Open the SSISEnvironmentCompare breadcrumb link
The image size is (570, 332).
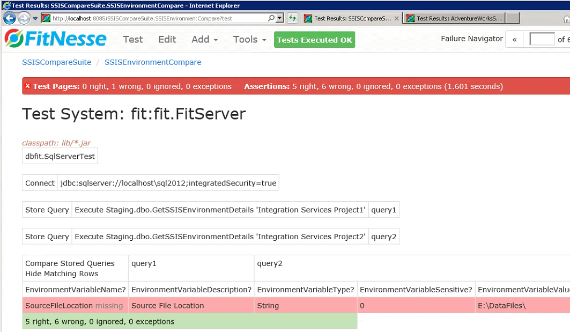click(x=153, y=62)
